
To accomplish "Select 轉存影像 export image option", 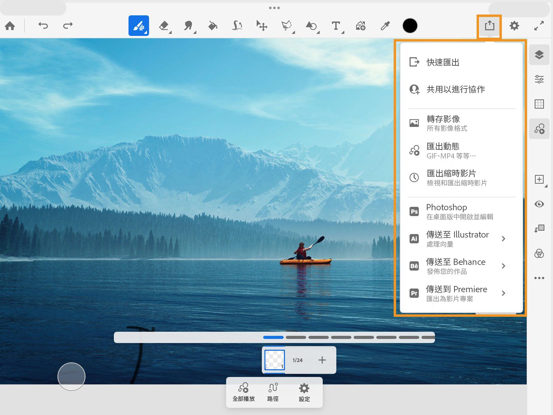I will click(461, 123).
